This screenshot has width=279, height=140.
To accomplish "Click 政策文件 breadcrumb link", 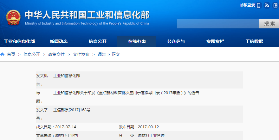I will click(56, 54).
